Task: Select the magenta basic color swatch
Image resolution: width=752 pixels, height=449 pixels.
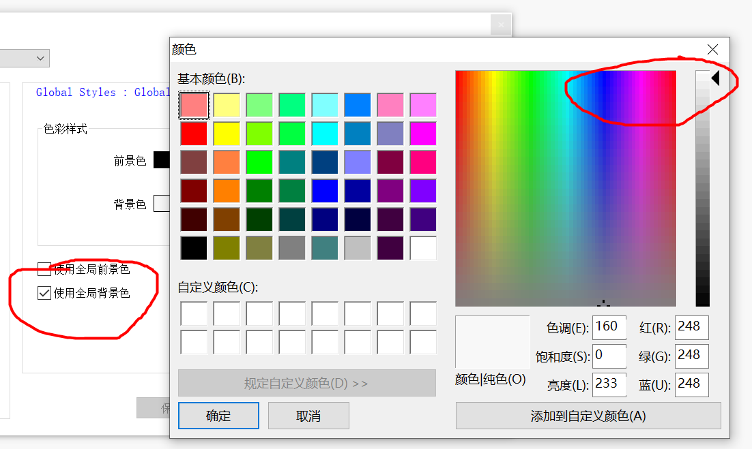Action: pos(423,134)
